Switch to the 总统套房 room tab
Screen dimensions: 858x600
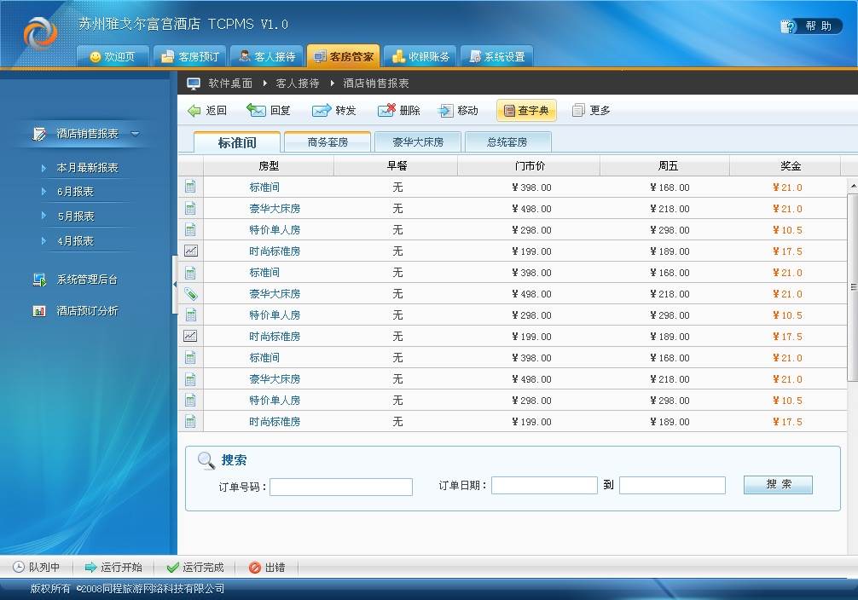[507, 142]
